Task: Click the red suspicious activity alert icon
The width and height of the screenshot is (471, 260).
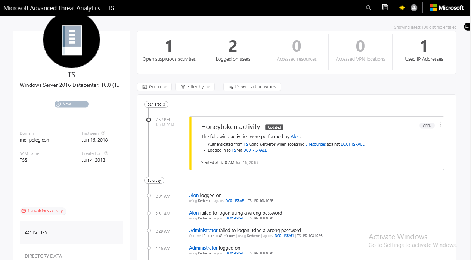Action: click(x=24, y=211)
